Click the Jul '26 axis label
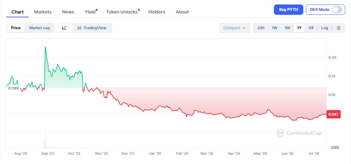The width and height of the screenshot is (351, 164). pyautogui.click(x=314, y=153)
